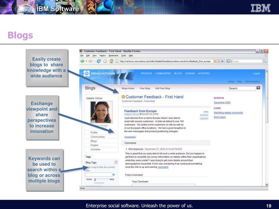This screenshot has height=209, width=279.
Task: Open DOGEAR in the top navigation
Action: click(x=190, y=73)
